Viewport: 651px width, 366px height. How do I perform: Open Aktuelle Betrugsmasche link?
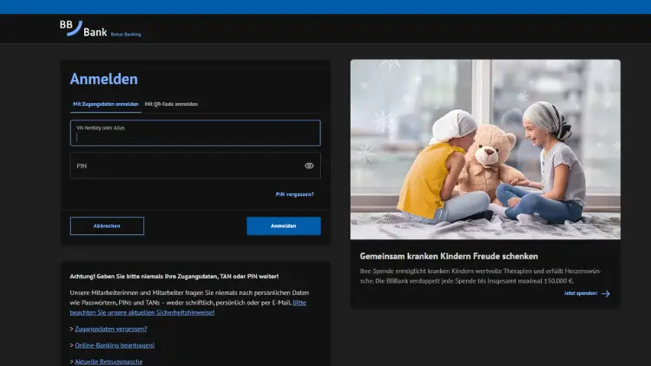[x=108, y=362]
